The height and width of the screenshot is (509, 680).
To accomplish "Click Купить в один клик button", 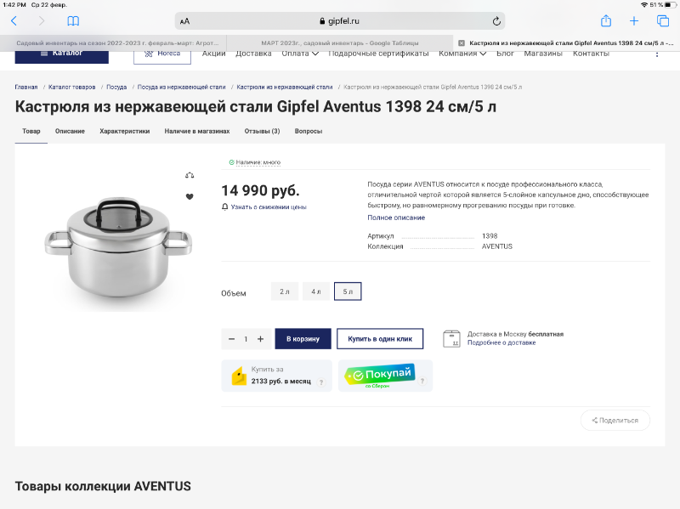I will coord(380,338).
